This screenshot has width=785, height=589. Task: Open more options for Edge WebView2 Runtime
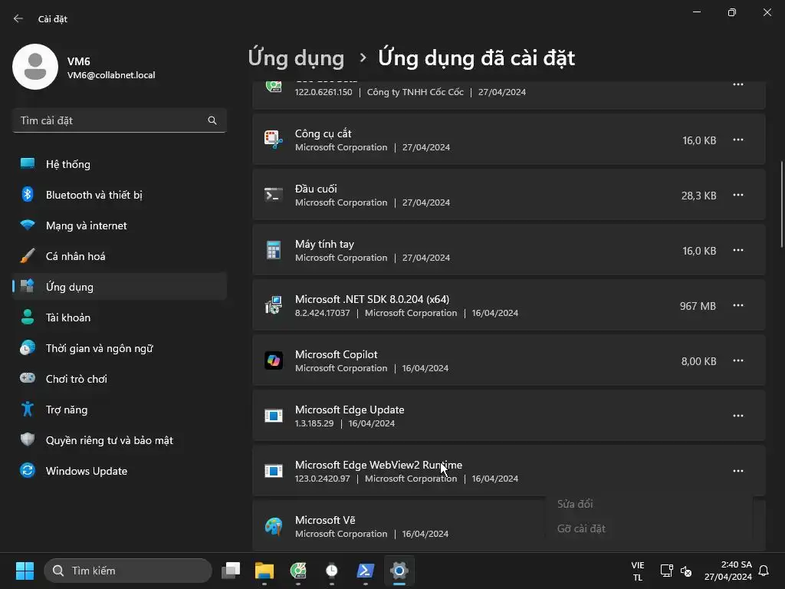point(738,471)
